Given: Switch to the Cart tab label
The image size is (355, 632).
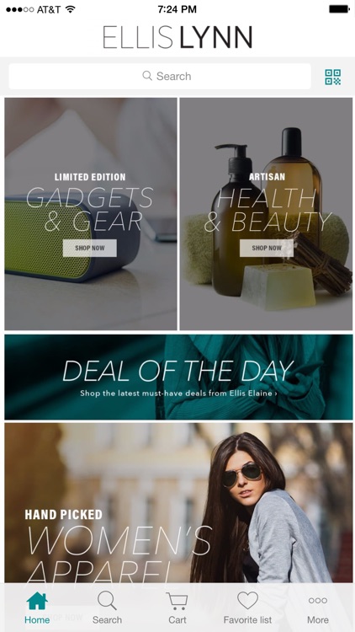Looking at the screenshot, I should coord(177,620).
